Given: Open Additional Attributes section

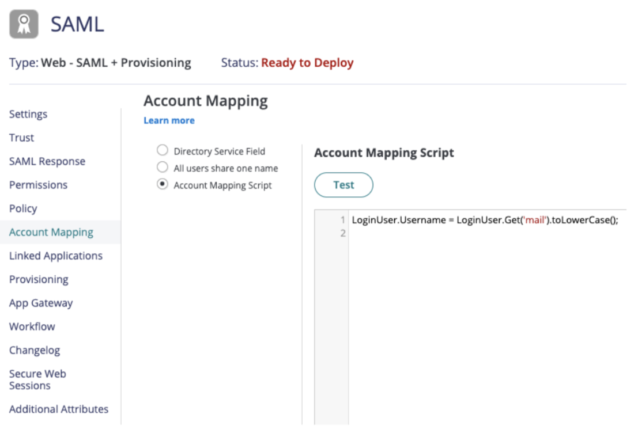Looking at the screenshot, I should (x=59, y=409).
